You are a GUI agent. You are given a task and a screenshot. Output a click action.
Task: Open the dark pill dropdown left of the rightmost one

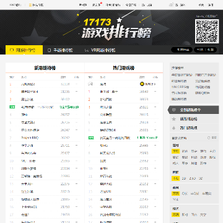(x=181, y=50)
